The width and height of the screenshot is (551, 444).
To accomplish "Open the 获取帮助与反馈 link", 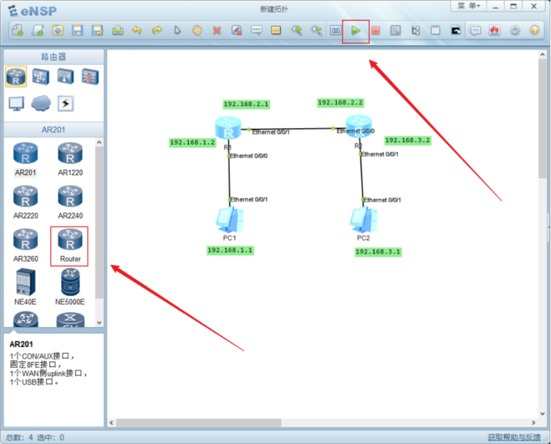I will pyautogui.click(x=514, y=437).
